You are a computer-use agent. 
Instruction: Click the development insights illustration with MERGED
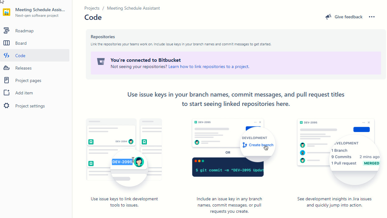[x=338, y=152]
